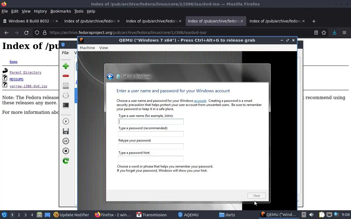The width and height of the screenshot is (351, 219).
Task: Open the MD5SUMS file link
Action: (16, 79)
